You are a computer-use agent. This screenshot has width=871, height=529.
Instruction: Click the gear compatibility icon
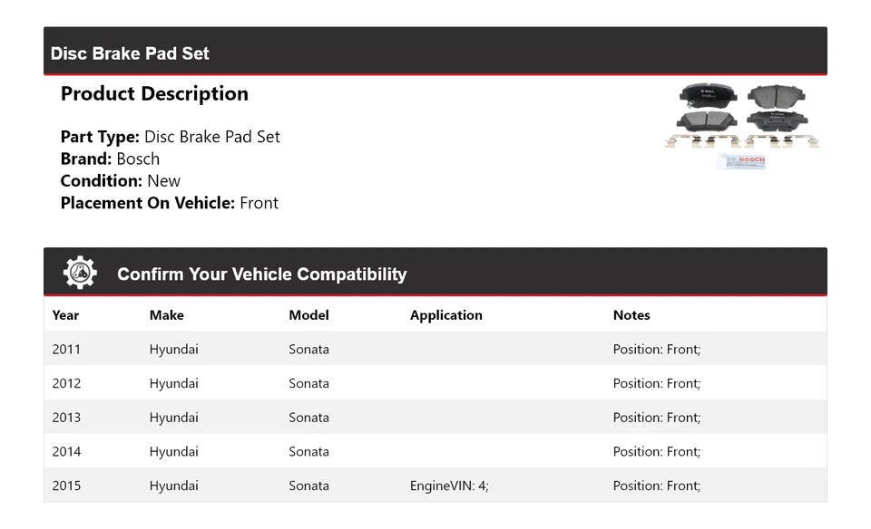(x=80, y=273)
